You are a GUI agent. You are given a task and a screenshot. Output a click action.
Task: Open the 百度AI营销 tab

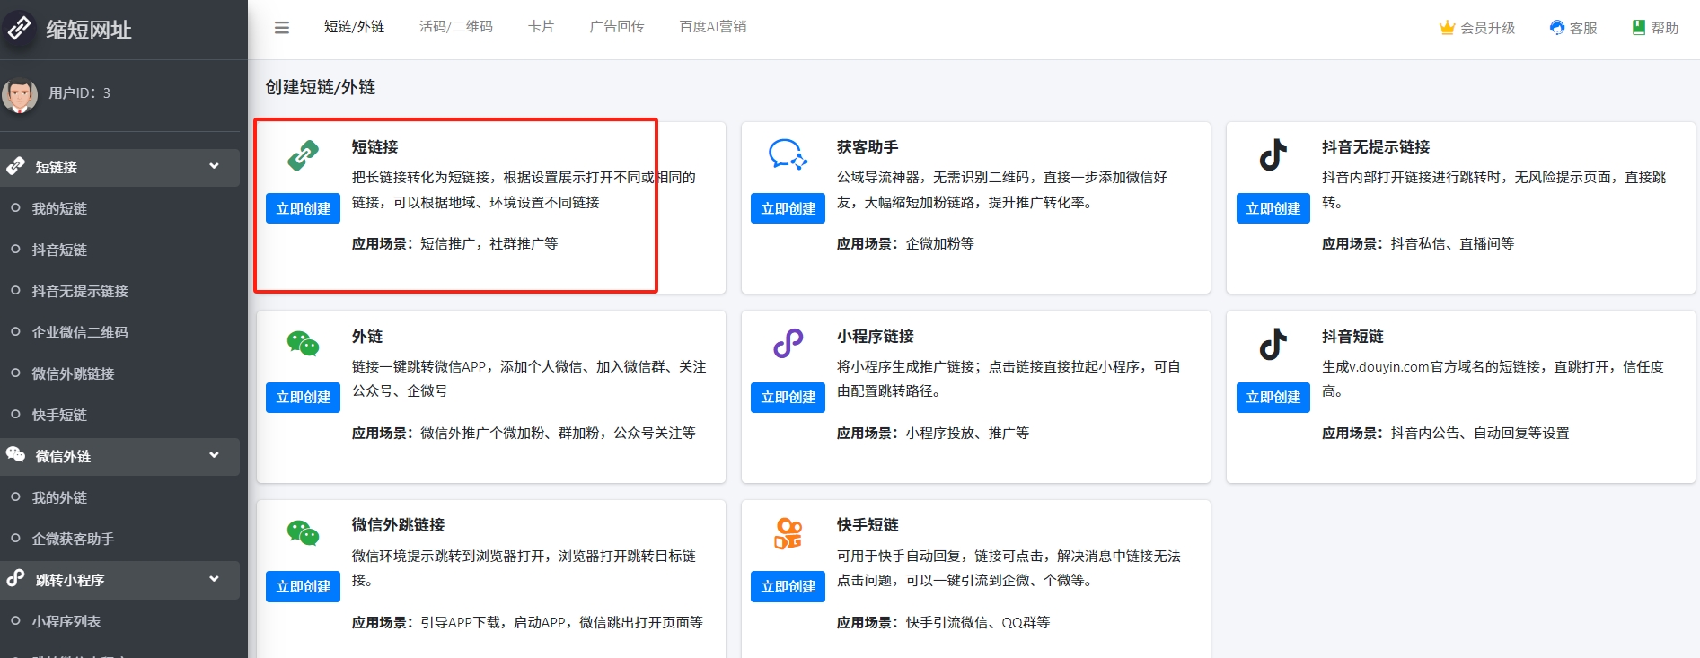[x=712, y=27]
